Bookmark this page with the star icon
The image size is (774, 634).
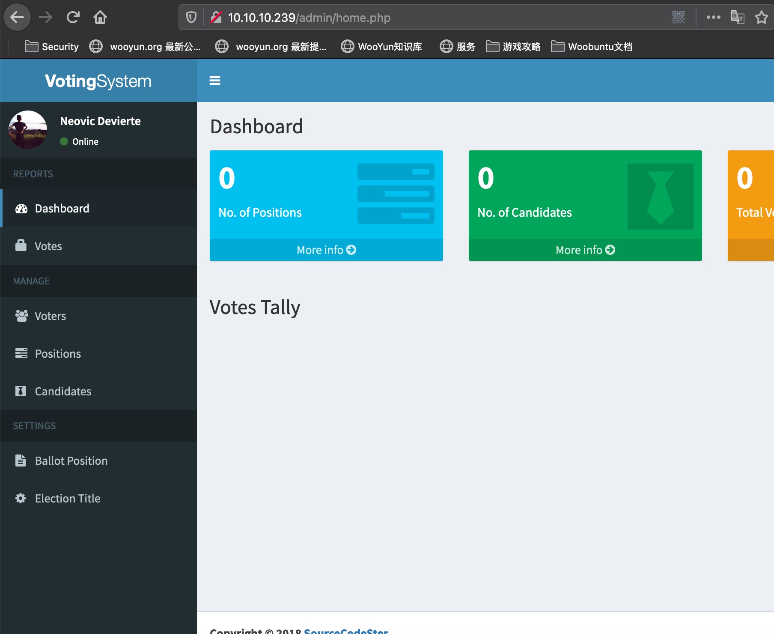pyautogui.click(x=762, y=18)
